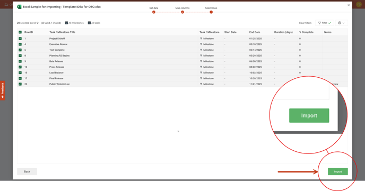
Task: Click the end date 01/25/2025
Action: tap(255, 39)
